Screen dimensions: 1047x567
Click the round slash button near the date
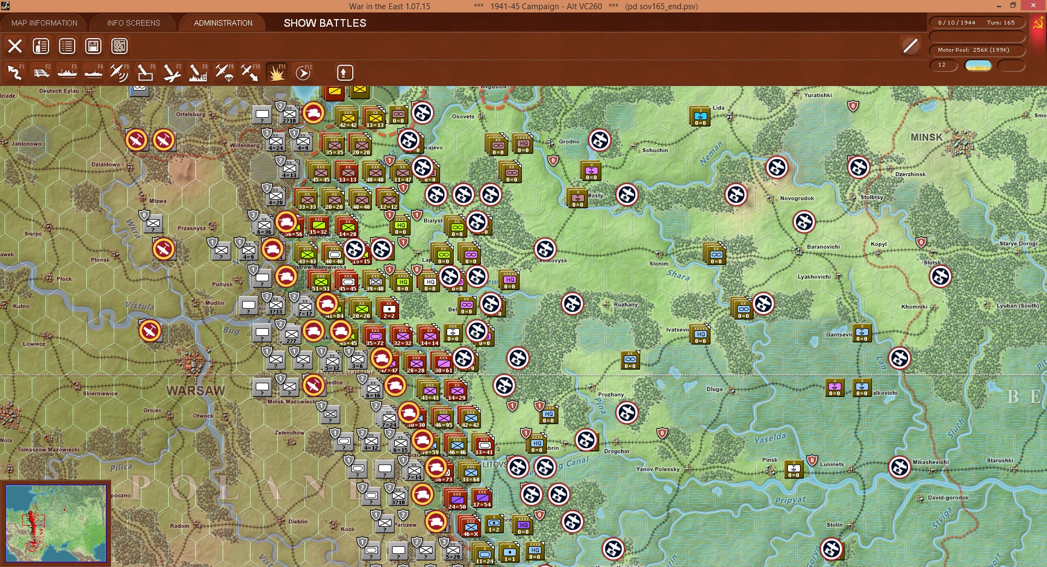pos(910,46)
